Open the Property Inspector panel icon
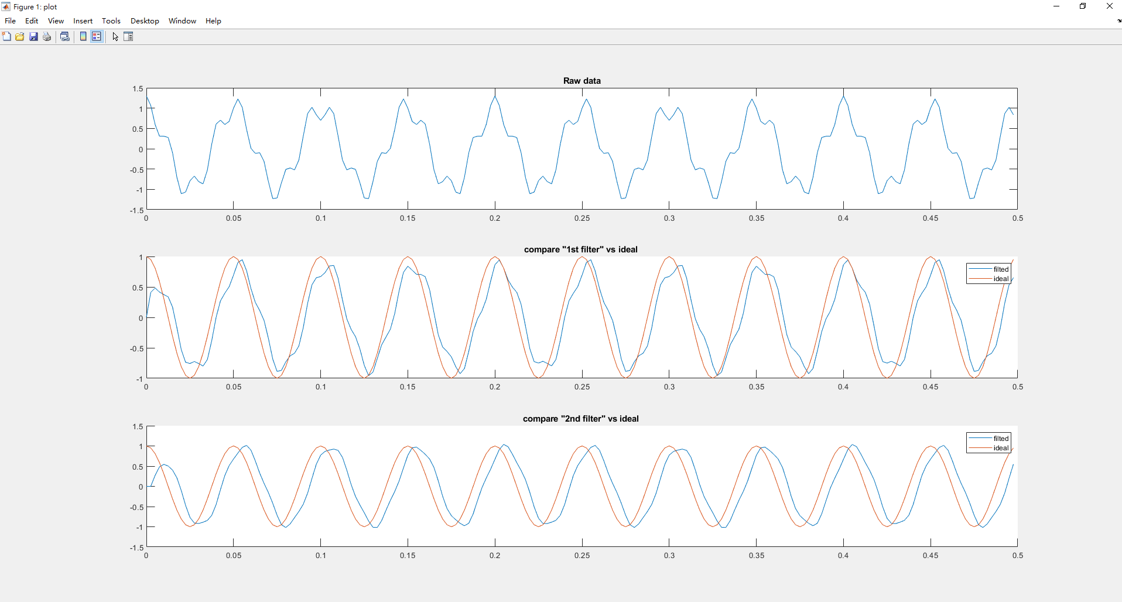1122x602 pixels. tap(128, 36)
